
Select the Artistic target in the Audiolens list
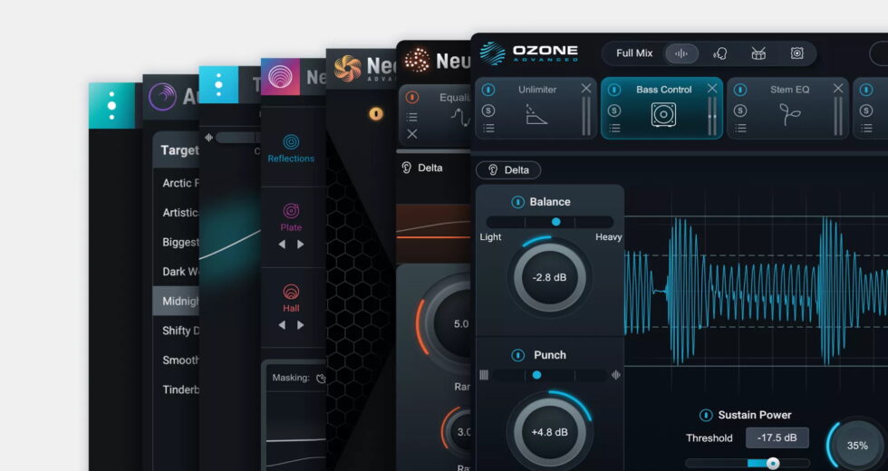pos(176,212)
